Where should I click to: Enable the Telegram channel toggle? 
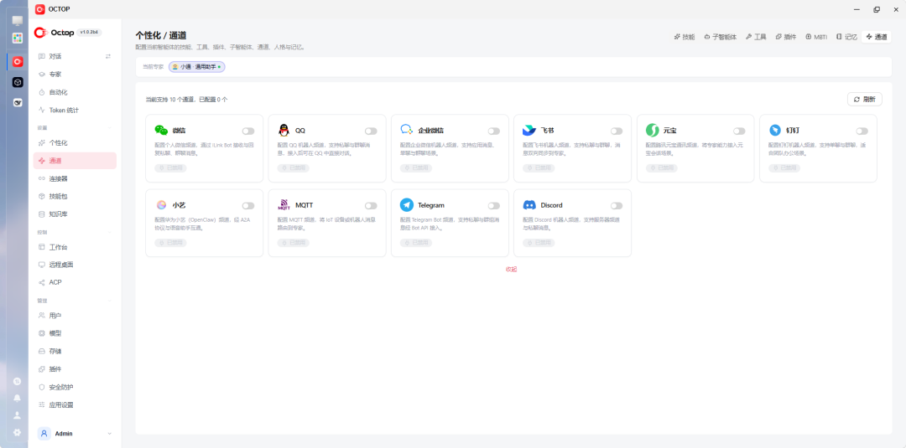coord(493,206)
